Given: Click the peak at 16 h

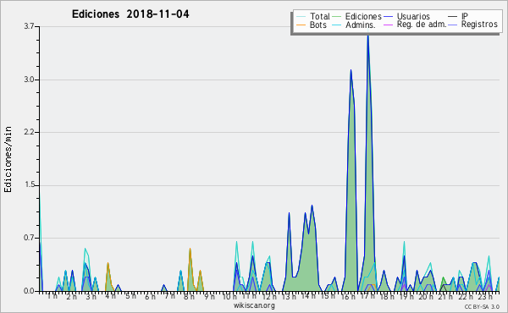Looking at the screenshot, I should [x=351, y=70].
